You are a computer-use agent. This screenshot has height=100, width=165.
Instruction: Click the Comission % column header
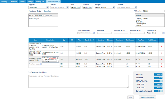90,40
